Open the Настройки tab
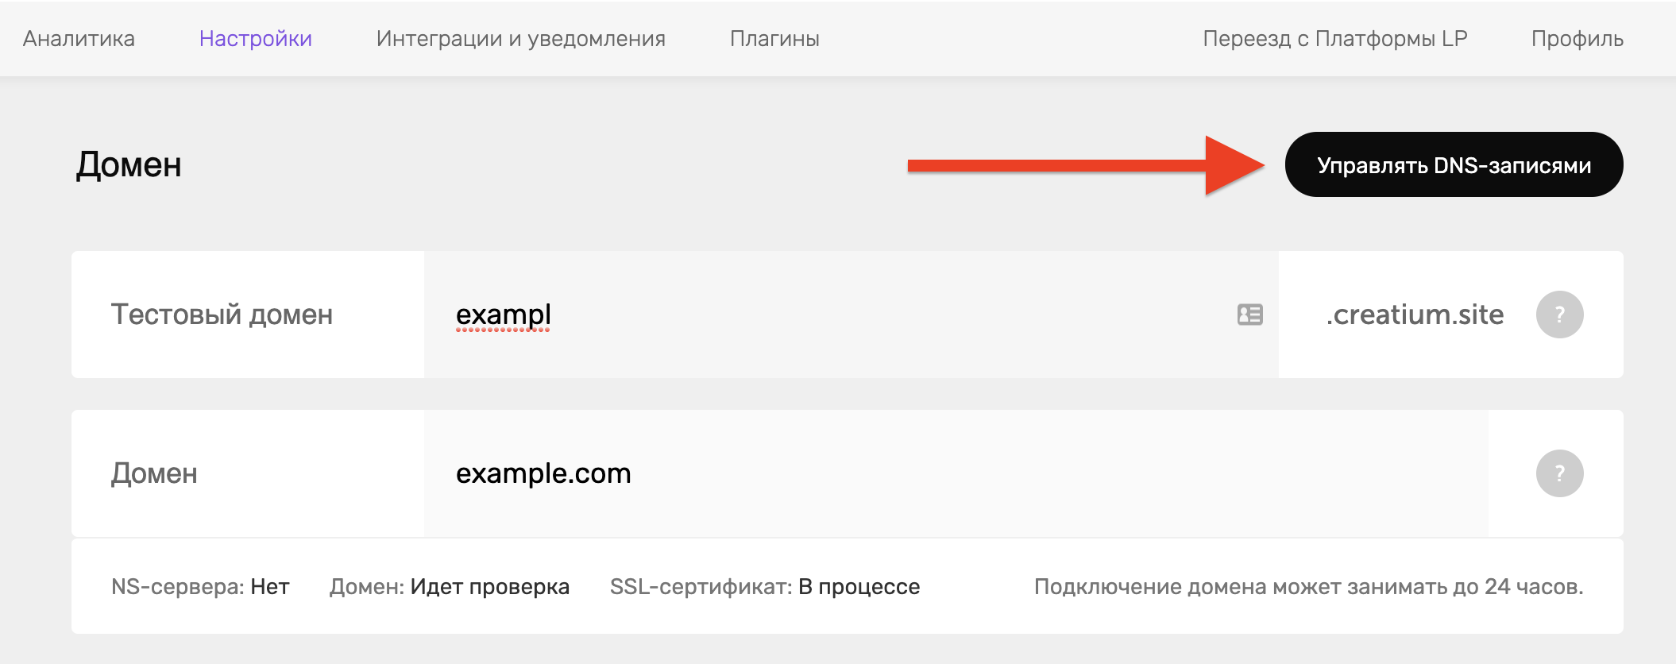Screen dimensions: 1676x664 pyautogui.click(x=256, y=38)
